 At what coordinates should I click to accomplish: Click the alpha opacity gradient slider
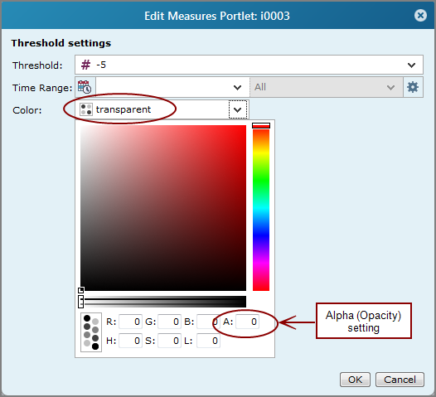click(x=163, y=302)
